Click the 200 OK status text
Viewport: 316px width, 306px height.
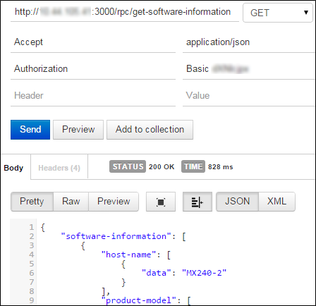(162, 167)
